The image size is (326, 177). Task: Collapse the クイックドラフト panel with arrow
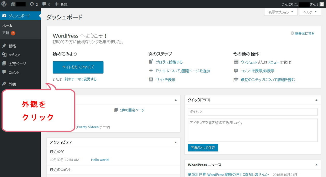tap(316, 100)
